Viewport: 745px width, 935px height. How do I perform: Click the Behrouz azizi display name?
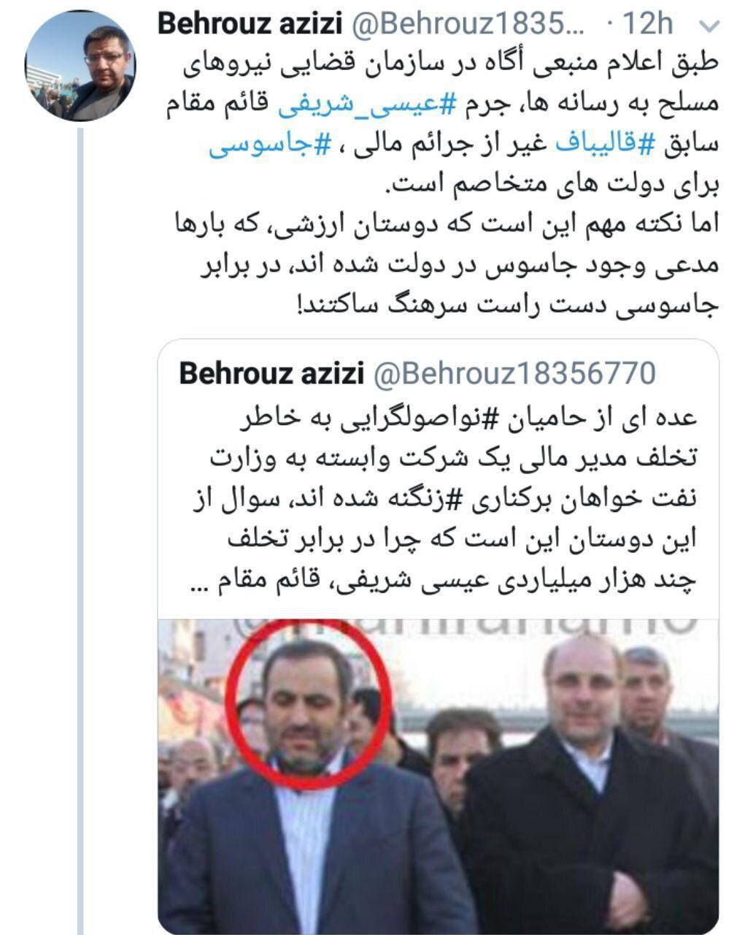(x=250, y=26)
